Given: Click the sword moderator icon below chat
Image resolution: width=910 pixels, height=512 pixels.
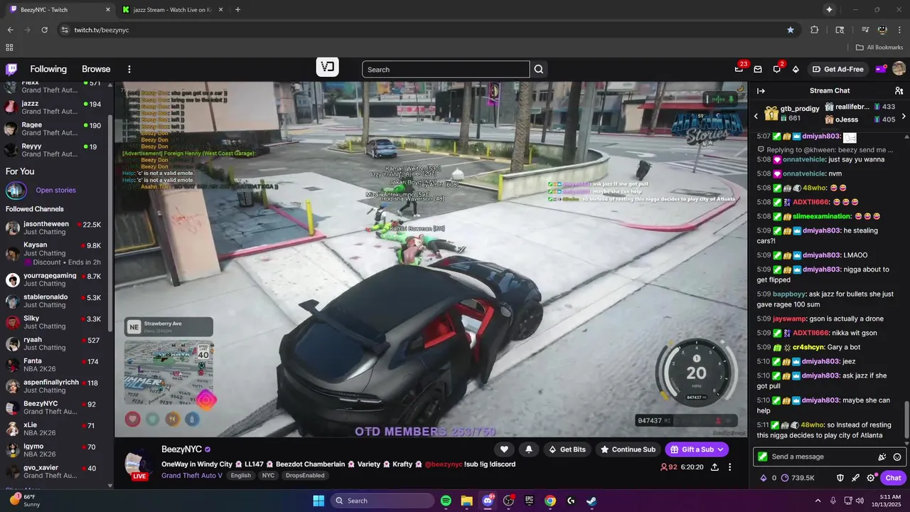Looking at the screenshot, I should (x=855, y=478).
